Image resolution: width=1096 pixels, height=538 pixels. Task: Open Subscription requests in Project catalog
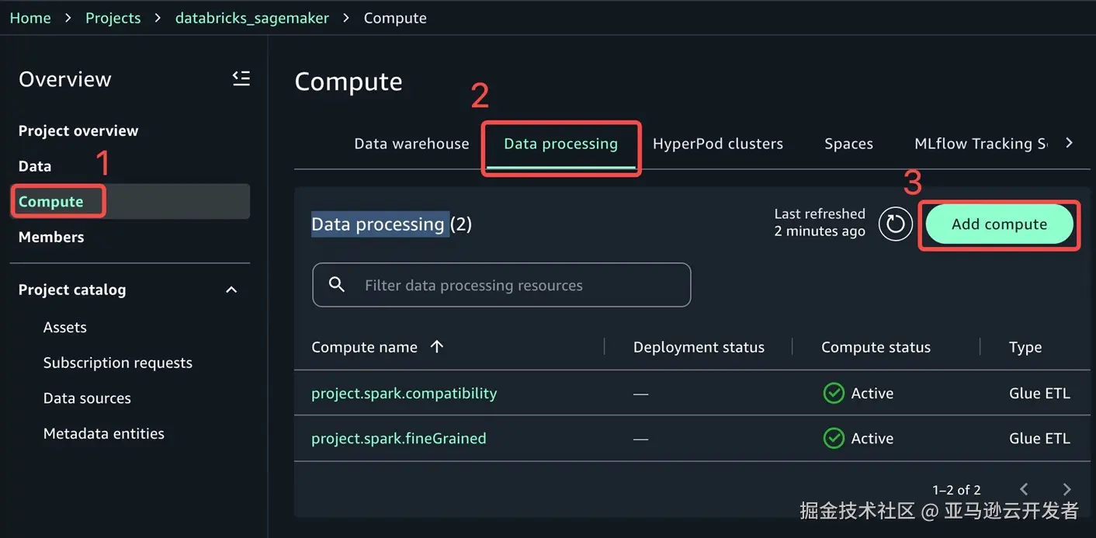pyautogui.click(x=117, y=363)
